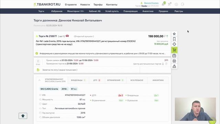The height and width of the screenshot is (124, 220).
Task: Click the briefcase icon in sidebar
Action: [174, 56]
